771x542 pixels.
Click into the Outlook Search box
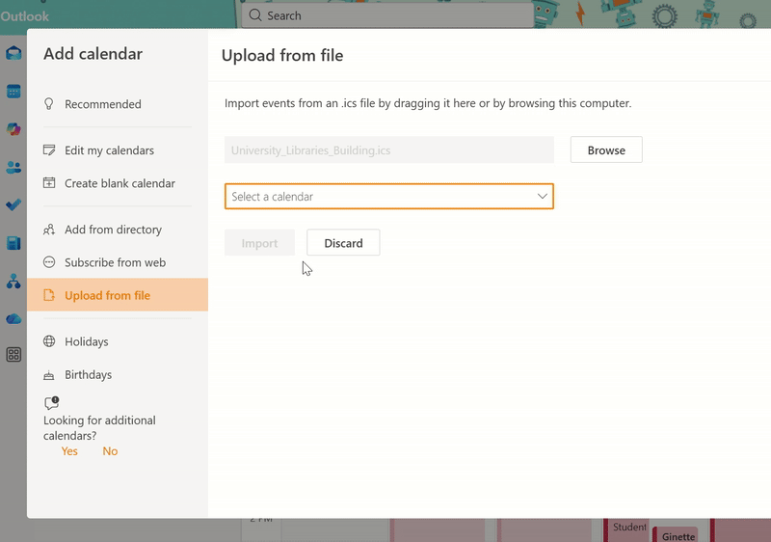[x=387, y=15]
